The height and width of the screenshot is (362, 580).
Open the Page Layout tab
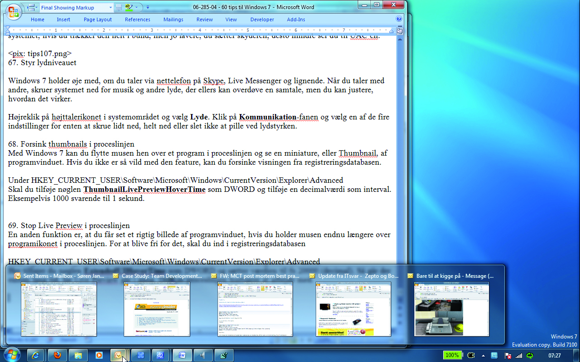point(97,19)
